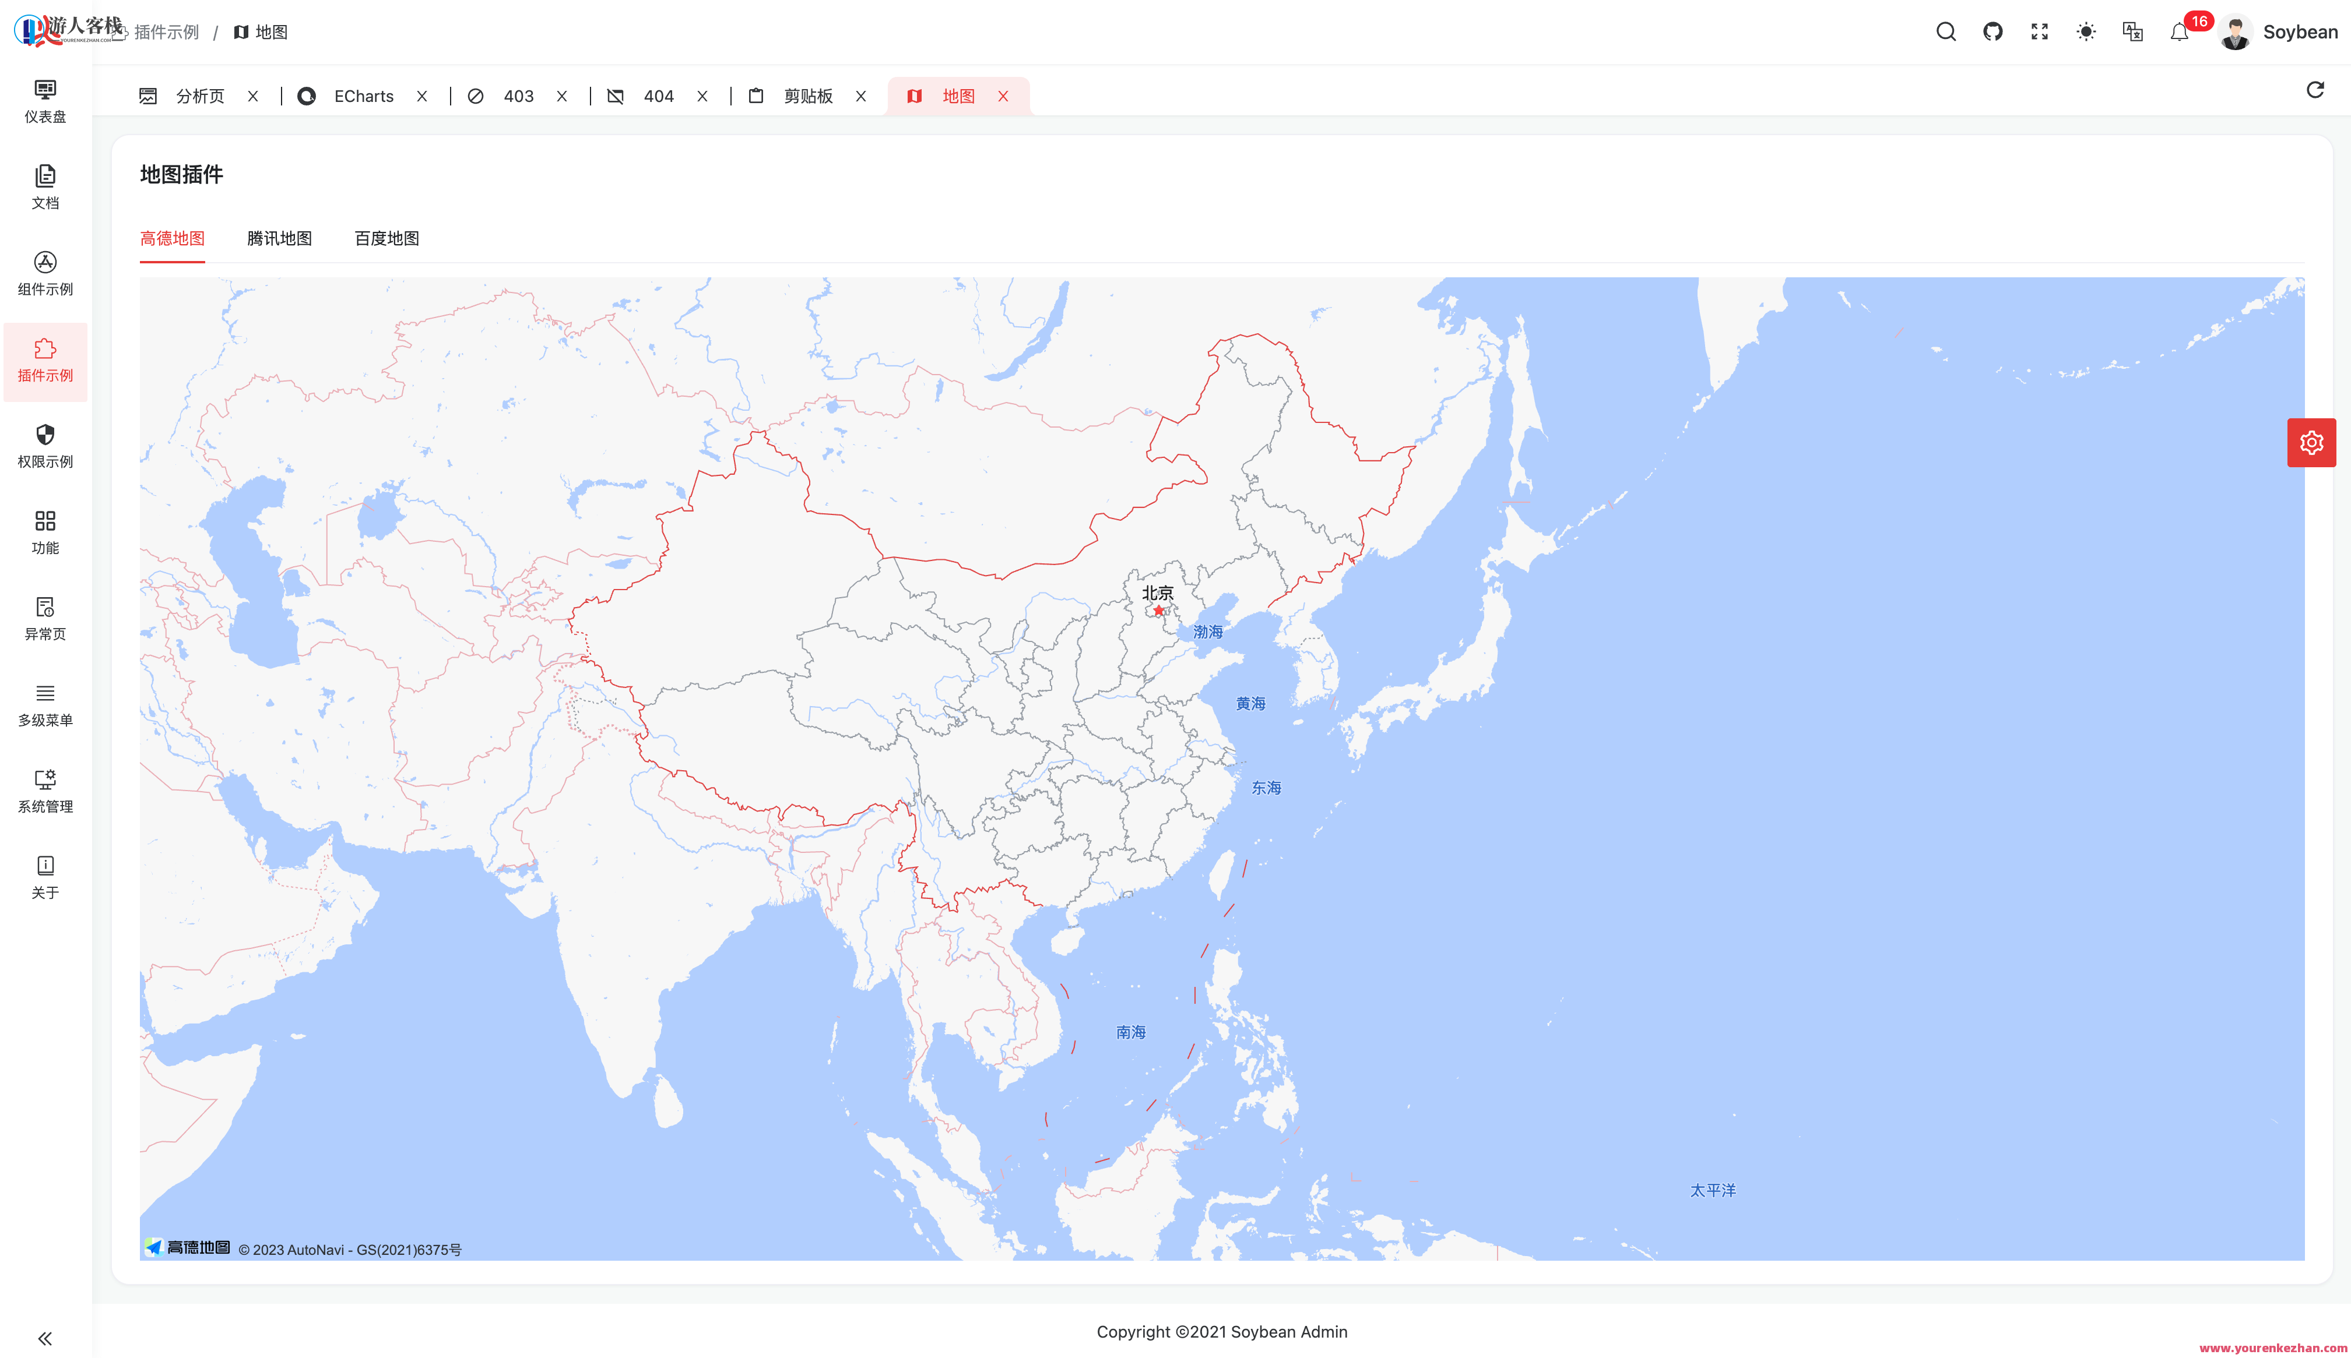The height and width of the screenshot is (1358, 2351).
Task: Open theme settings gear on right edge
Action: point(2311,443)
